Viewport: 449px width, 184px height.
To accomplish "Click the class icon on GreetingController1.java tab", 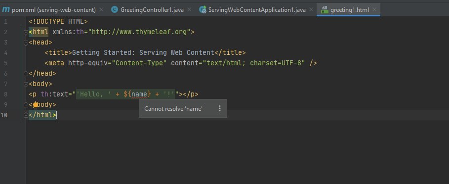I will click(115, 10).
